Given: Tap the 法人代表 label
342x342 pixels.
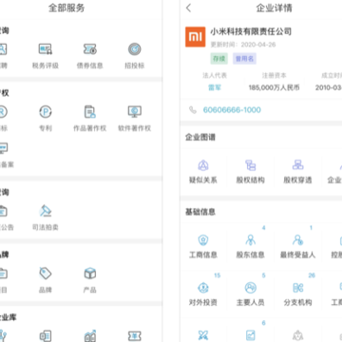Looking at the screenshot, I should [x=215, y=76].
